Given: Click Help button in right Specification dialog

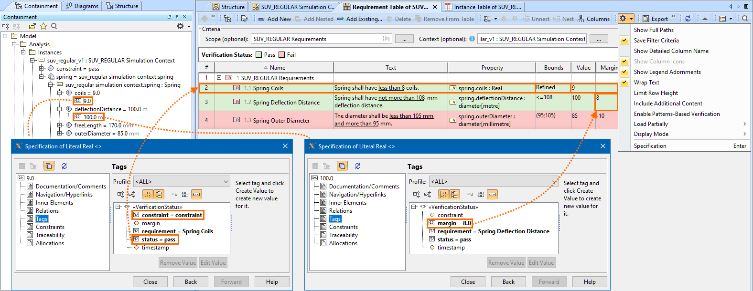Looking at the screenshot, I should click(x=589, y=282).
